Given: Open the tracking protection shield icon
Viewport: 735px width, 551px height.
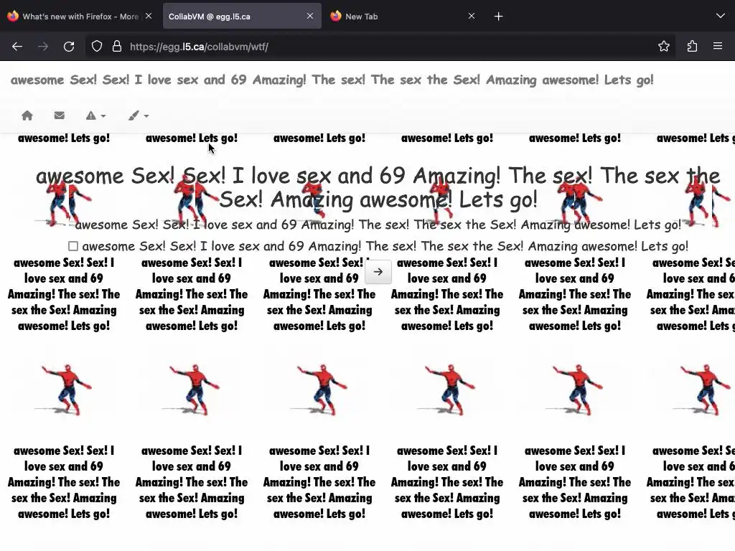Looking at the screenshot, I should coord(97,47).
